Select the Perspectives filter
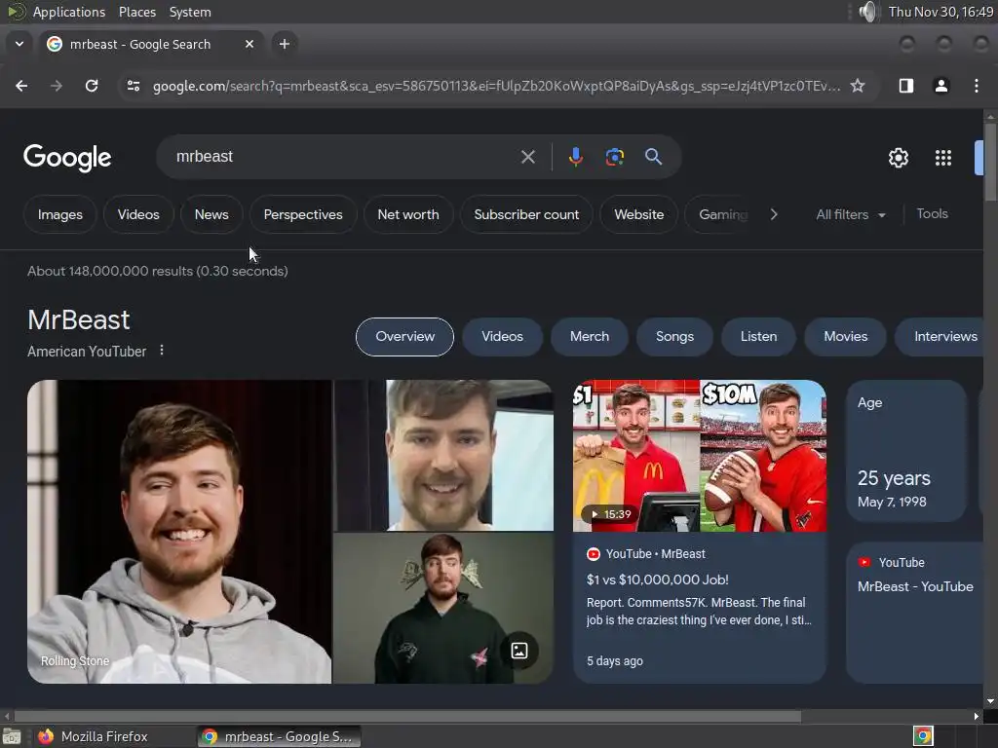Image resolution: width=998 pixels, height=748 pixels. pos(303,214)
